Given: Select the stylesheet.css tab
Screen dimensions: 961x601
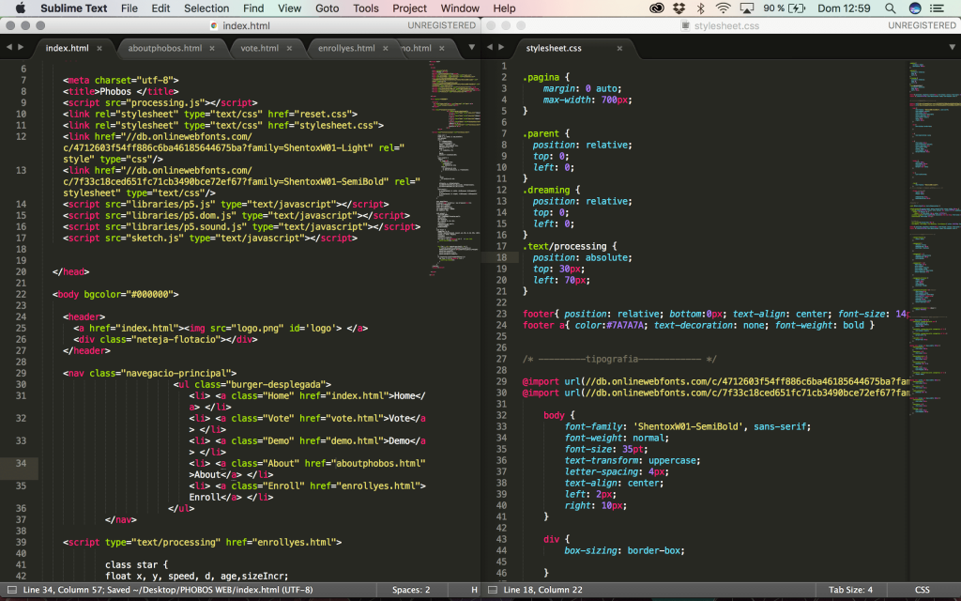Looking at the screenshot, I should pos(554,48).
